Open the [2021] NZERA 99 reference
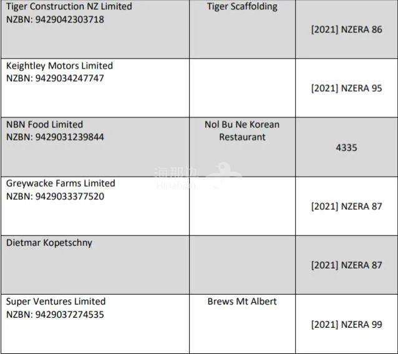The height and width of the screenshot is (354, 398). pos(346,325)
